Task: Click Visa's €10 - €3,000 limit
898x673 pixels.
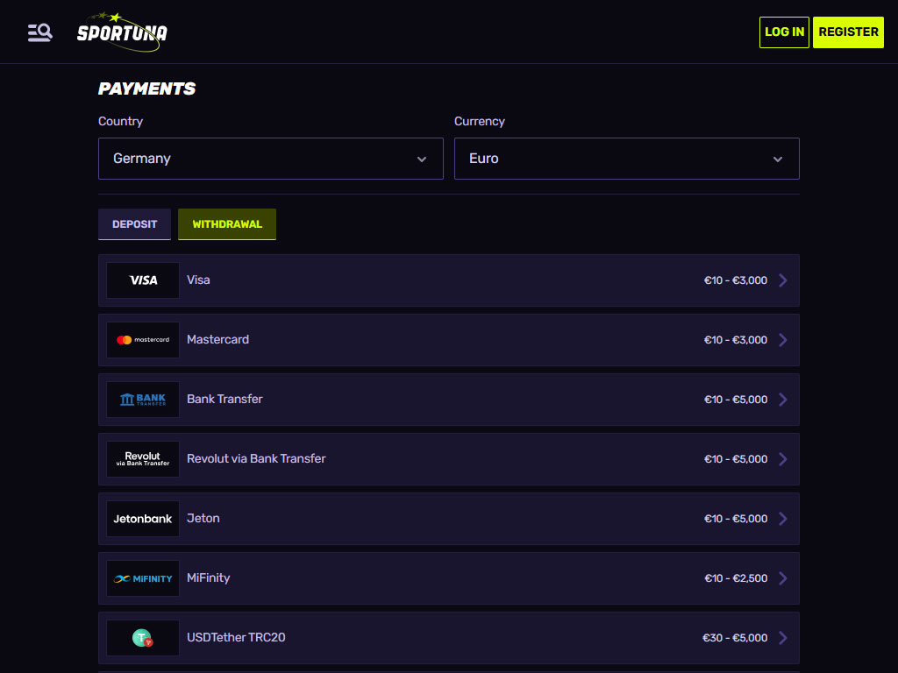Action: point(736,280)
